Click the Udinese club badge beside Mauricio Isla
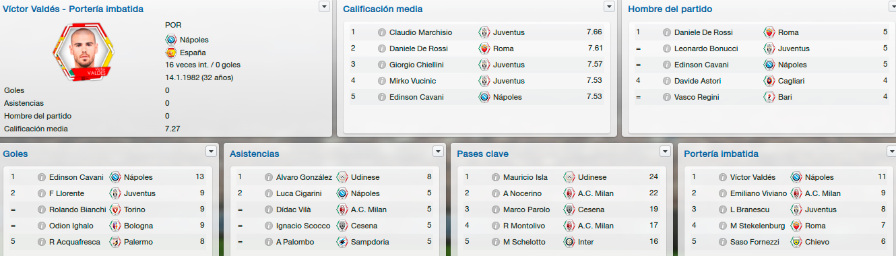Image resolution: width=896 pixels, height=256 pixels. 569,178
